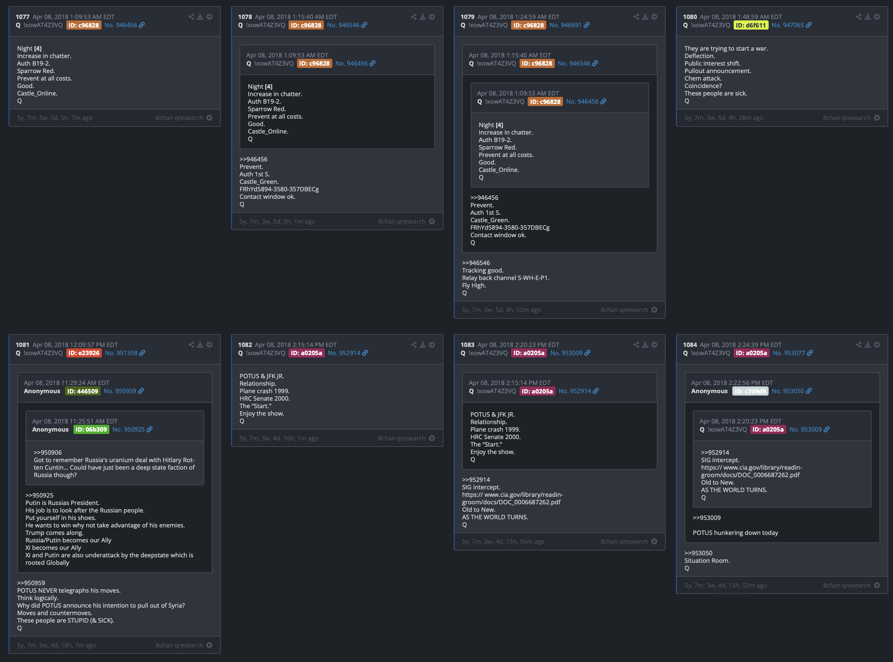Open link No. 946456 in post 1077's header
This screenshot has height=662, width=893.
click(x=125, y=25)
